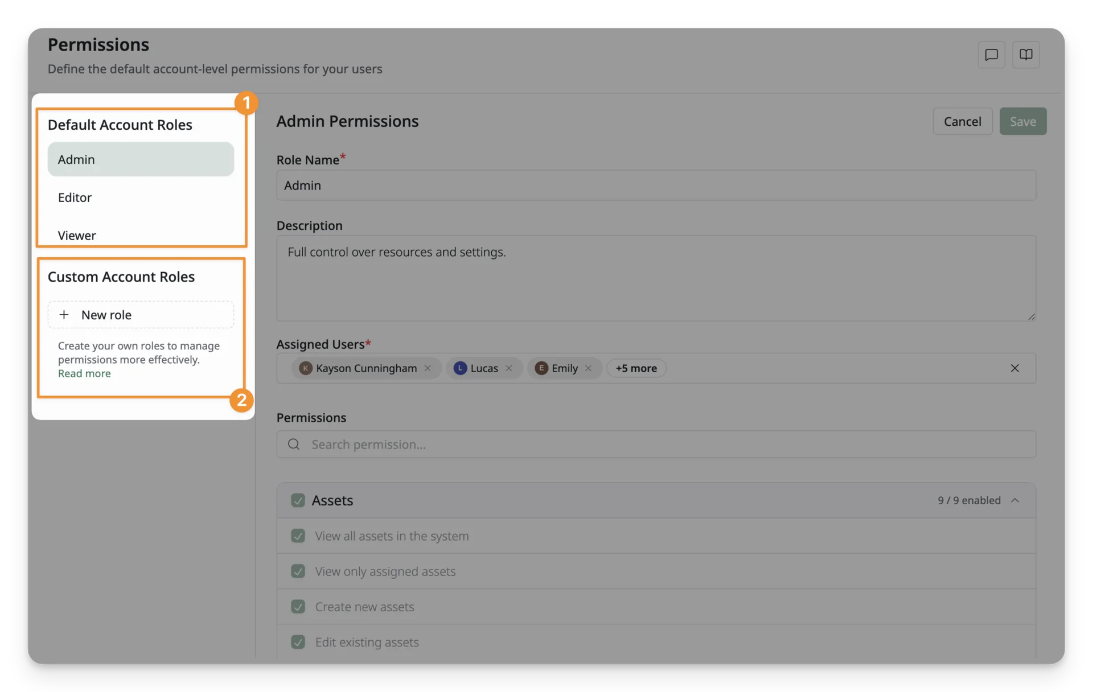
Task: Select the Viewer role
Action: click(141, 235)
